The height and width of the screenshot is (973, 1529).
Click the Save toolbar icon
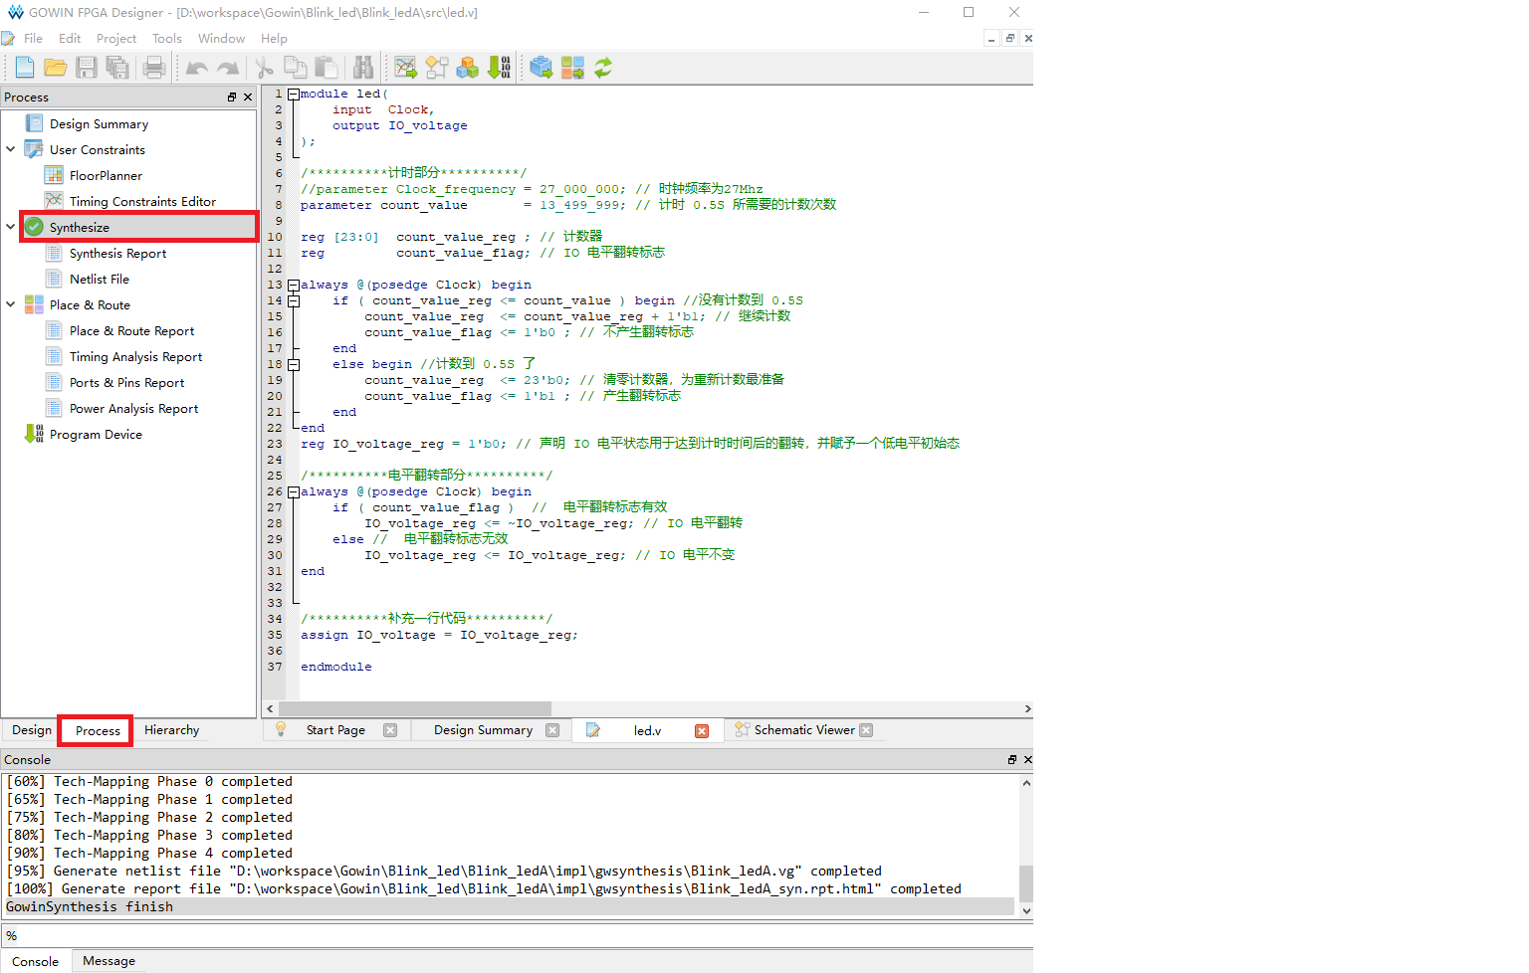[87, 67]
